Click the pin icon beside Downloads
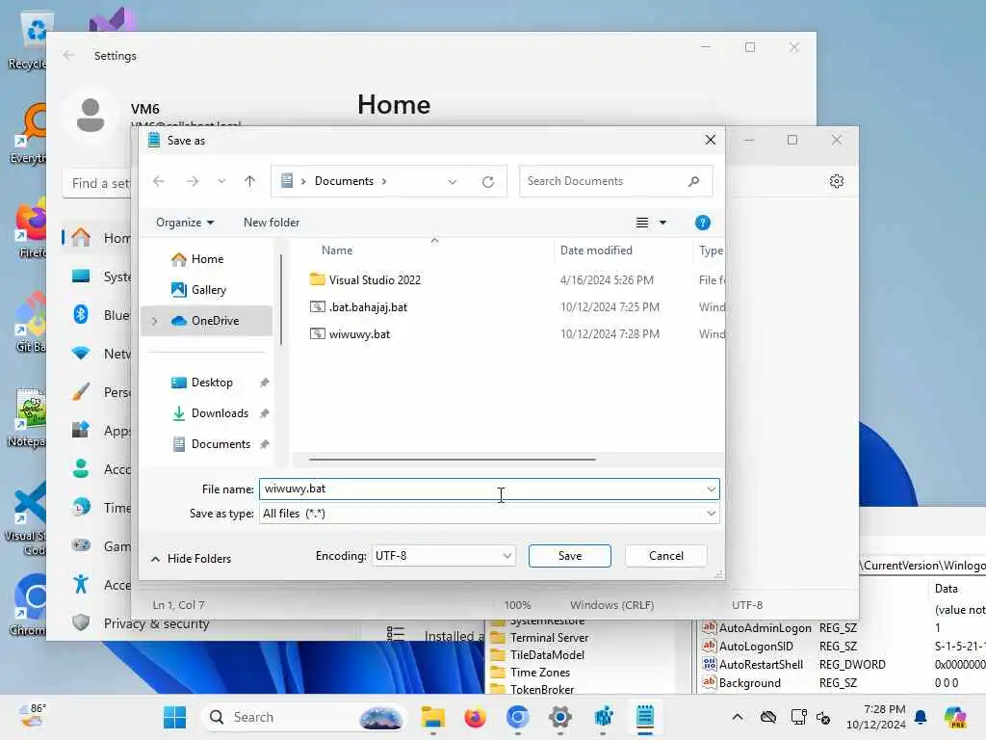Screen dimensions: 986x740 pyautogui.click(x=264, y=413)
